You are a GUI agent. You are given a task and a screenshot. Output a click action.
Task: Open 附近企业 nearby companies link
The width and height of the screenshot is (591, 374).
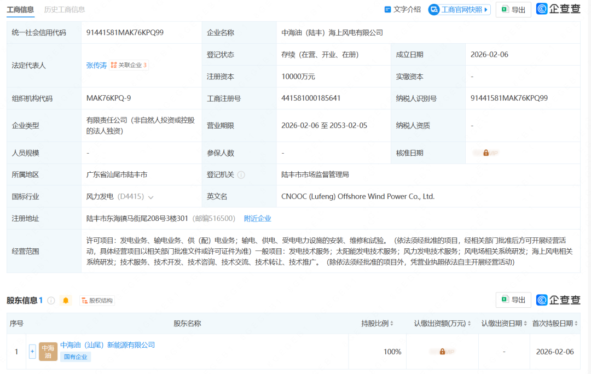[x=257, y=219]
